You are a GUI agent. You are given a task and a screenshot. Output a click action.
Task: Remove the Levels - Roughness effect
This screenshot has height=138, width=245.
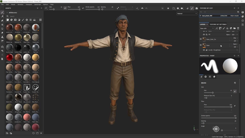(x=237, y=50)
